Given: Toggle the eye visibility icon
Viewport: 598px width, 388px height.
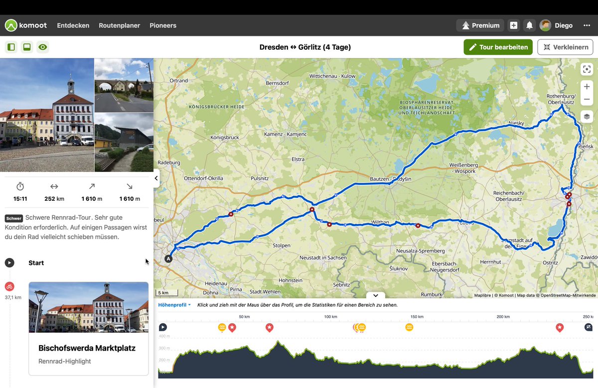Looking at the screenshot, I should pyautogui.click(x=43, y=47).
